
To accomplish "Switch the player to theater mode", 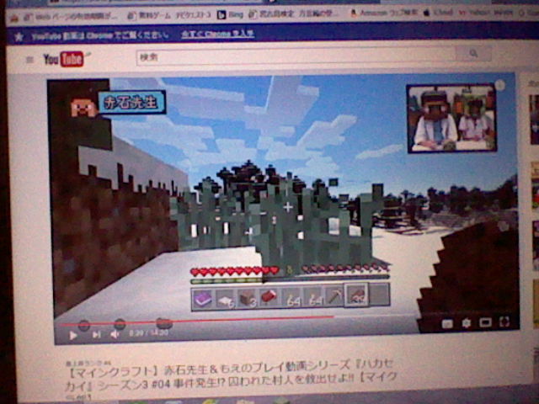I will click(x=485, y=322).
